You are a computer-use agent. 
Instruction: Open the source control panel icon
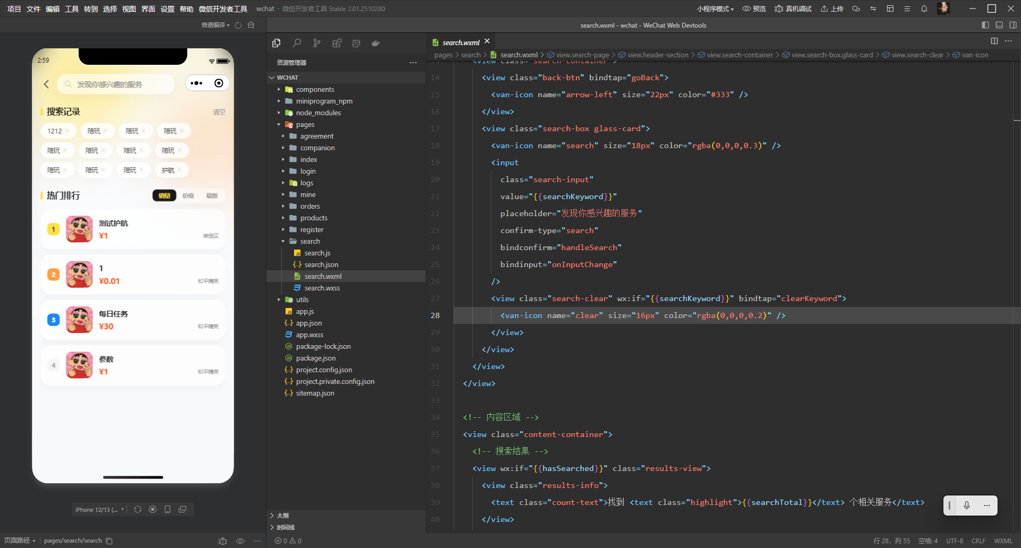[x=317, y=43]
